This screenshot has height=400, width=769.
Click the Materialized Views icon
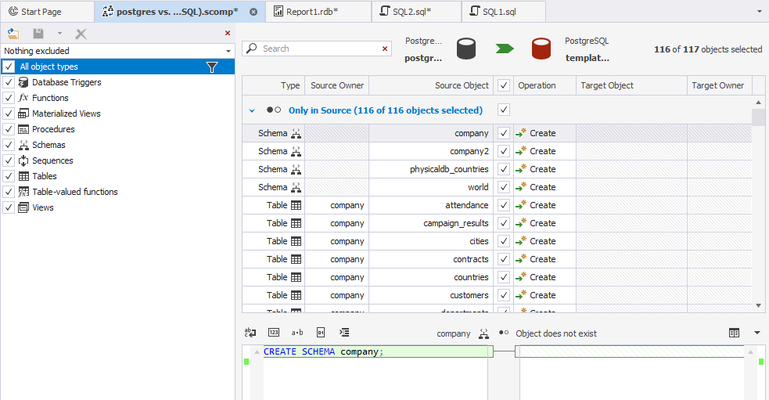[23, 114]
